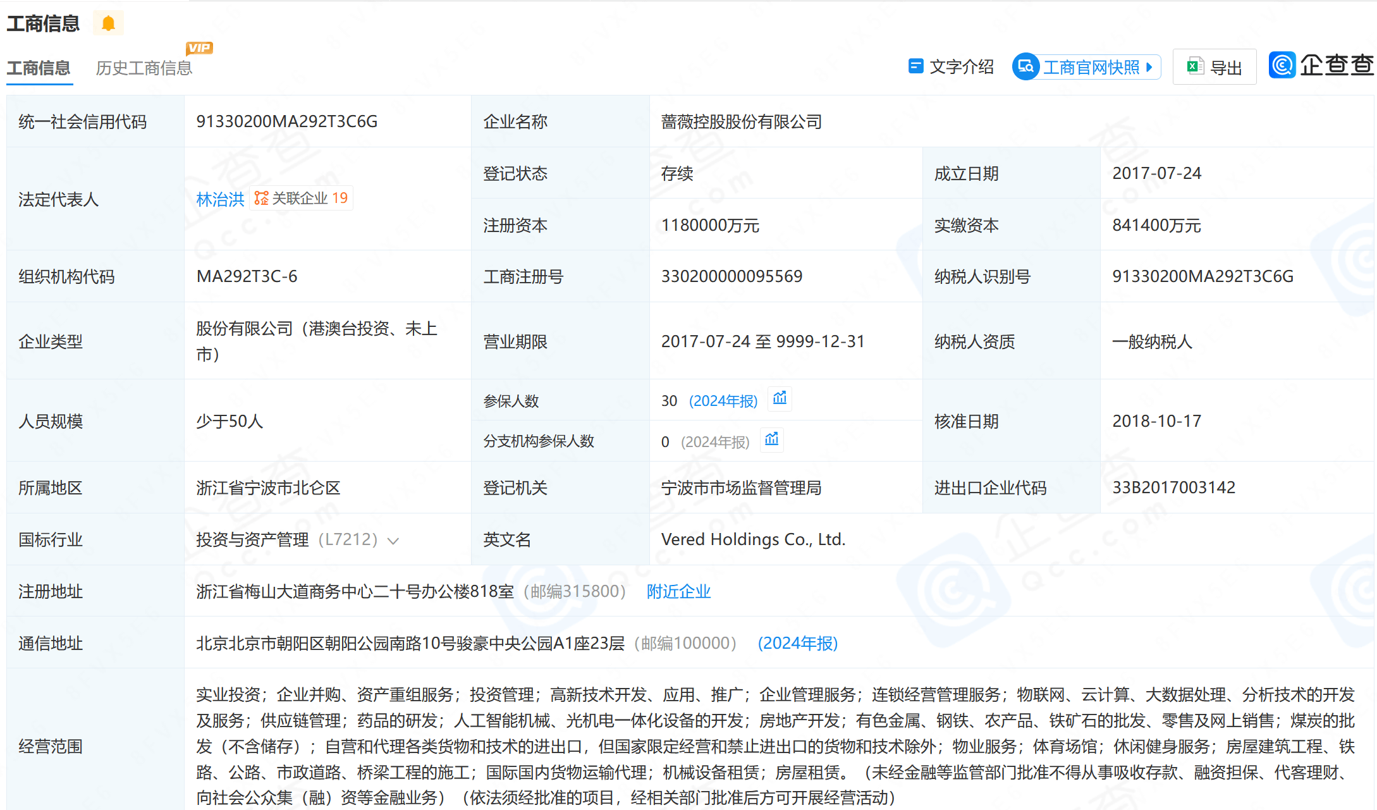Open the chart icon beside 参保人数
1377x810 pixels.
click(x=780, y=398)
